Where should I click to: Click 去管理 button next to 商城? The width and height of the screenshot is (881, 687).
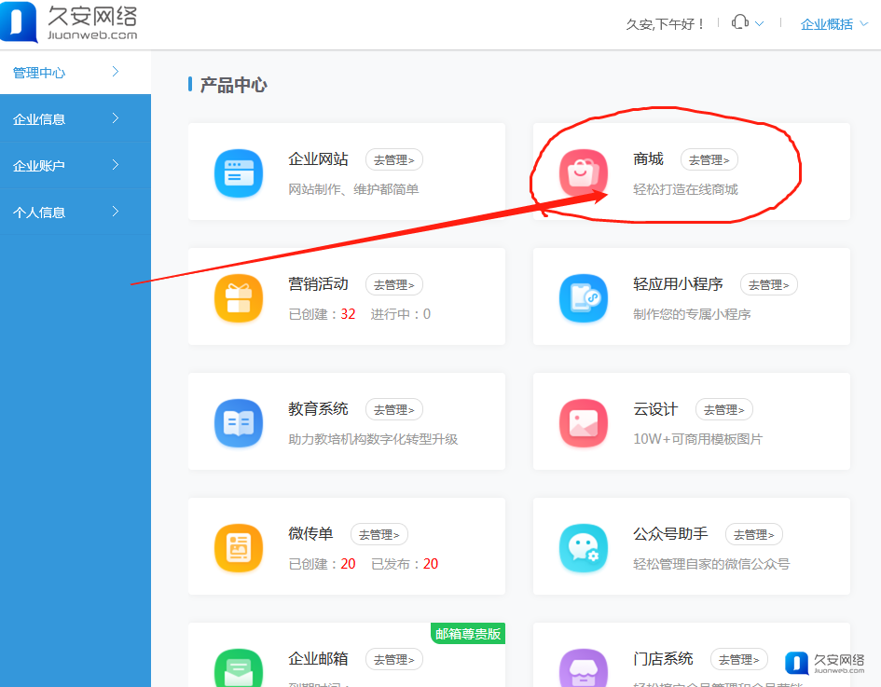709,160
